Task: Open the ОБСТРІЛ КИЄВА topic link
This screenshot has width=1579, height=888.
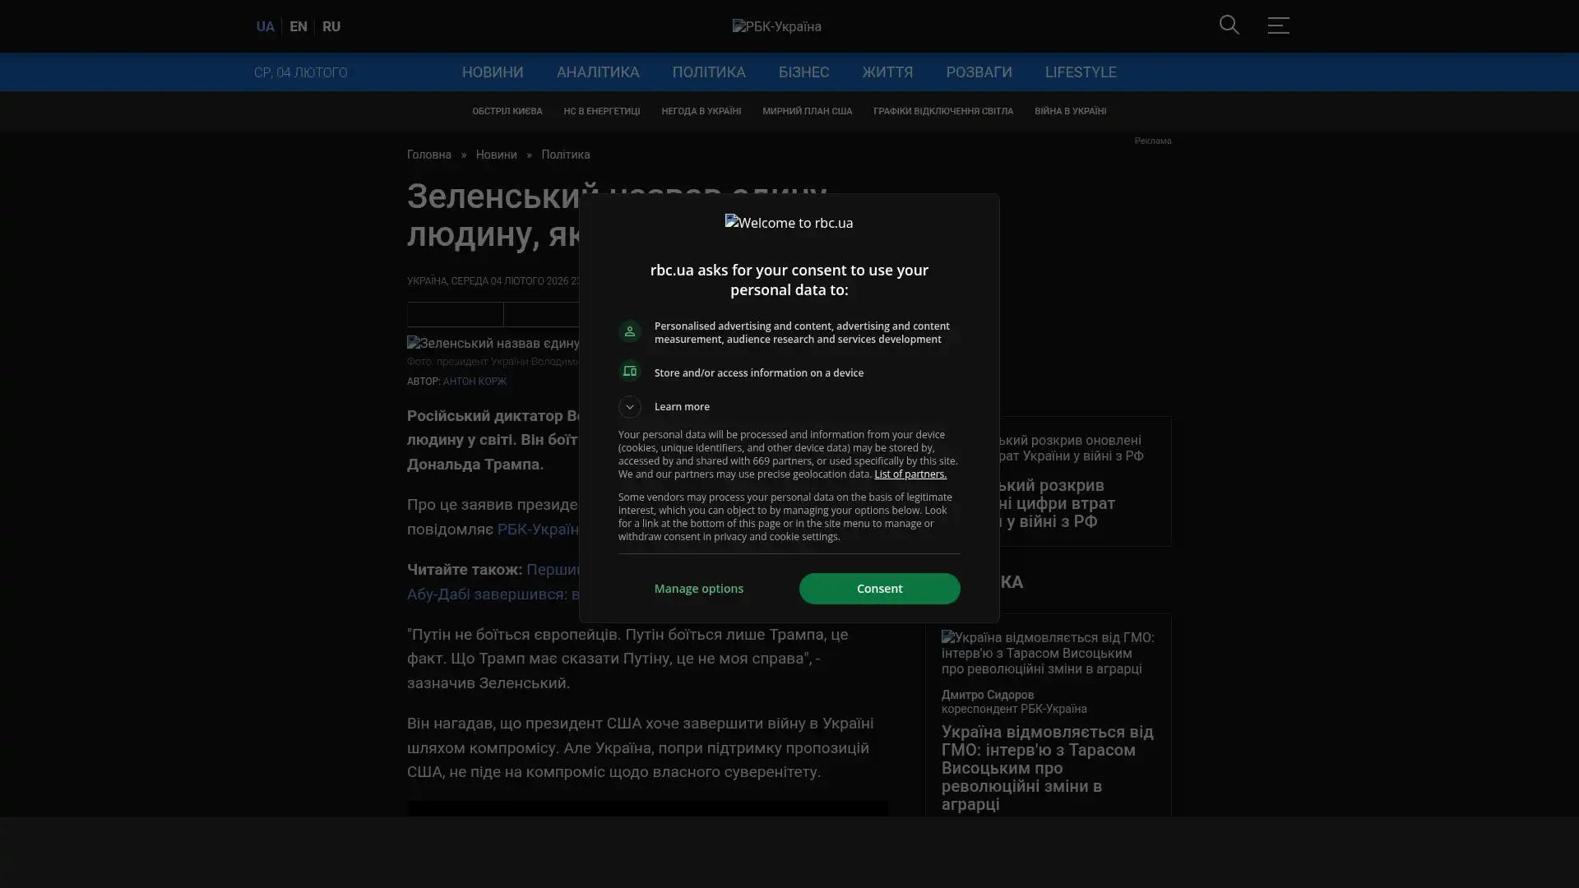Action: point(507,111)
